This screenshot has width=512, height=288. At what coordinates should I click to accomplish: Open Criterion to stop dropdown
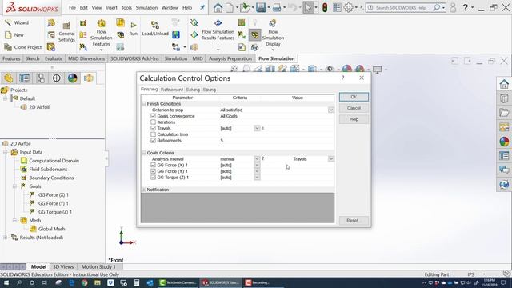coord(330,110)
